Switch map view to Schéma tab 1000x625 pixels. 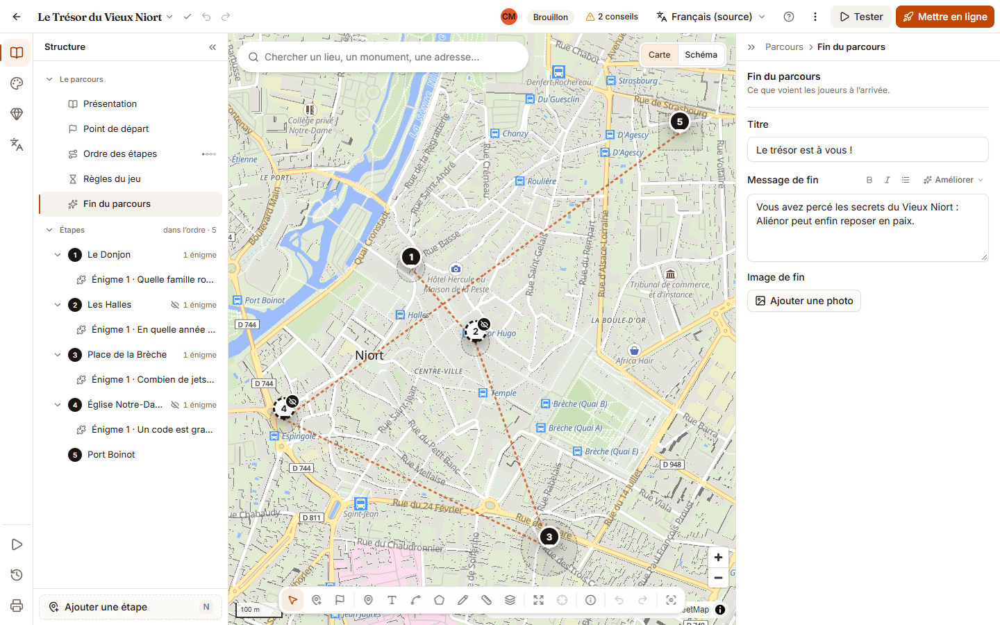(x=701, y=55)
